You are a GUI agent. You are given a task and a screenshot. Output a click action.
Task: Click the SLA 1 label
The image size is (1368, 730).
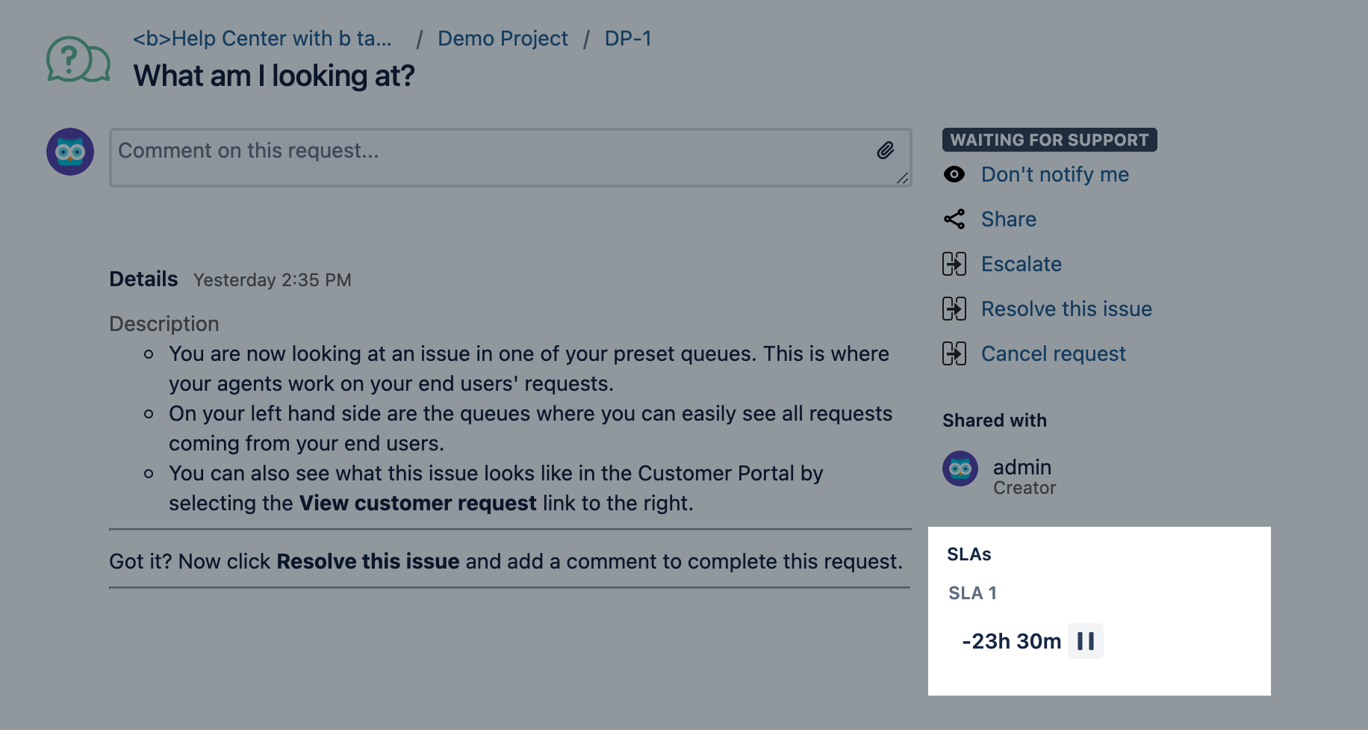[x=973, y=593]
